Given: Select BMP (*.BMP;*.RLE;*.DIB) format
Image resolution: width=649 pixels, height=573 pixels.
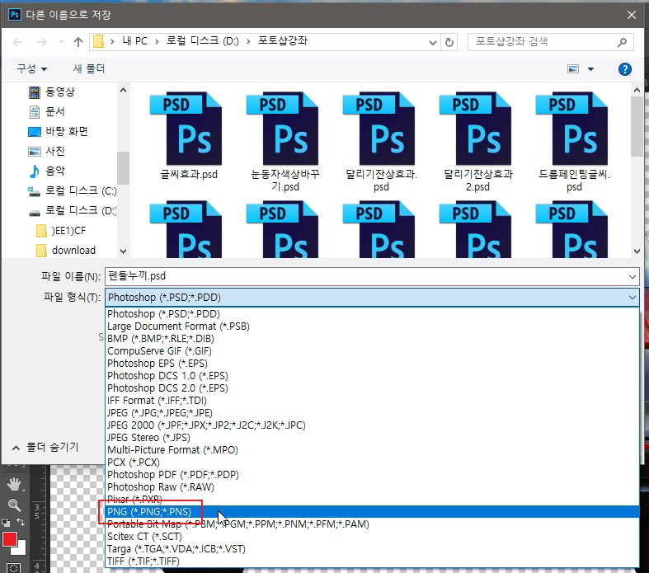Looking at the screenshot, I should [x=372, y=338].
